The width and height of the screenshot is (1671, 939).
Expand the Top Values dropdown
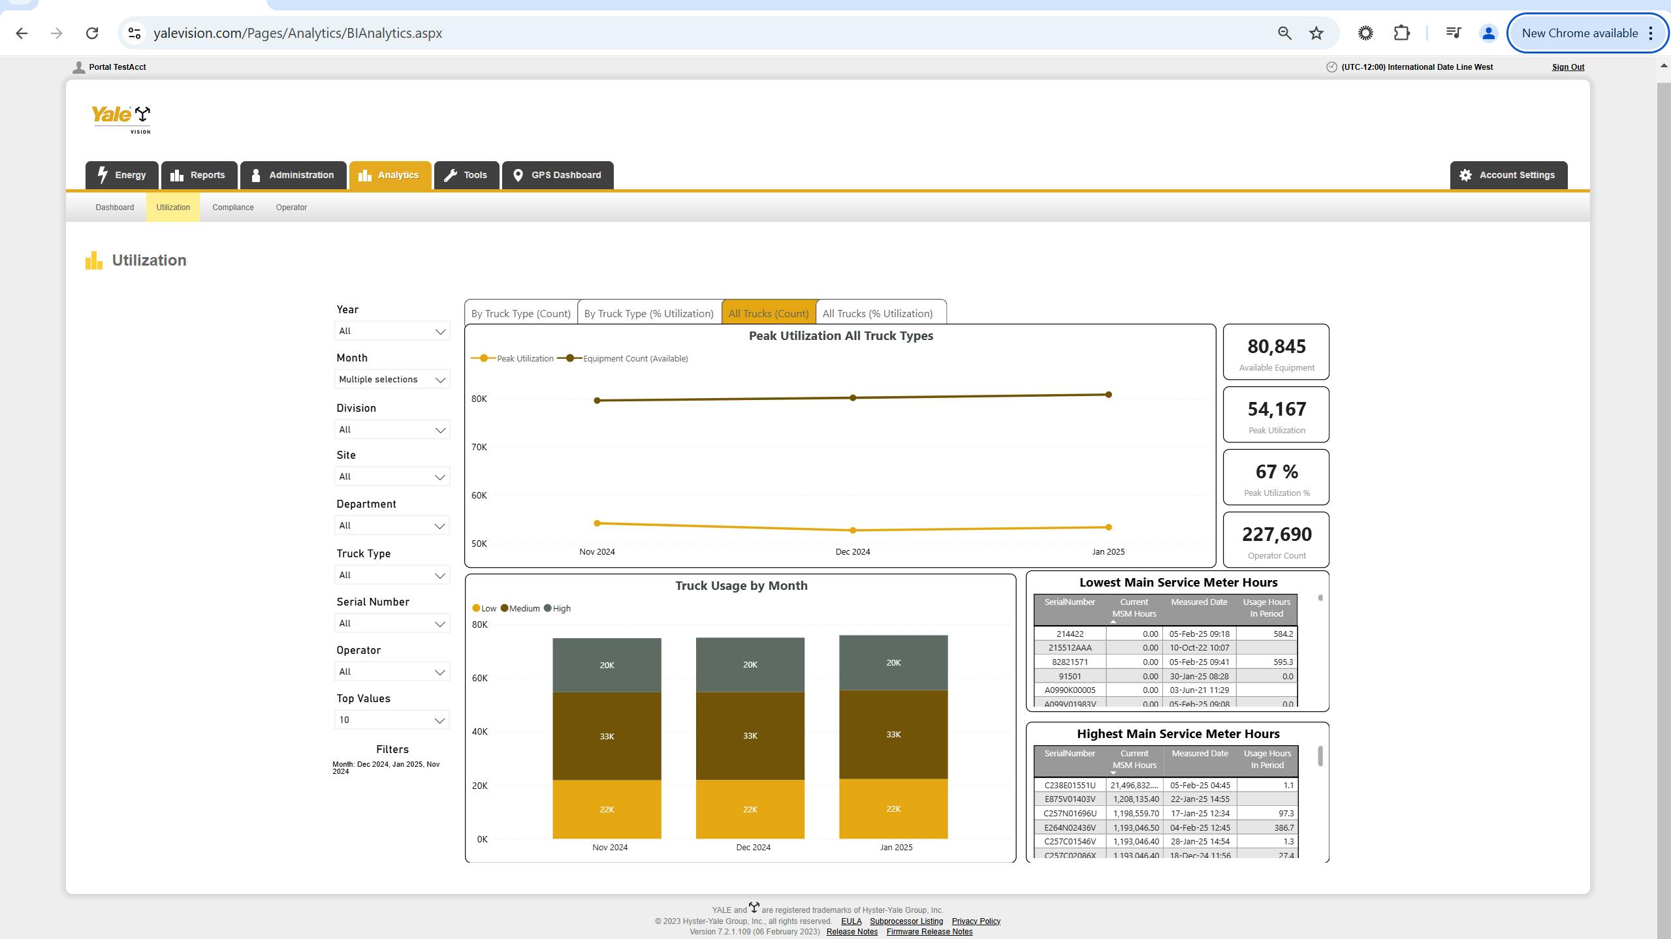pyautogui.click(x=392, y=720)
